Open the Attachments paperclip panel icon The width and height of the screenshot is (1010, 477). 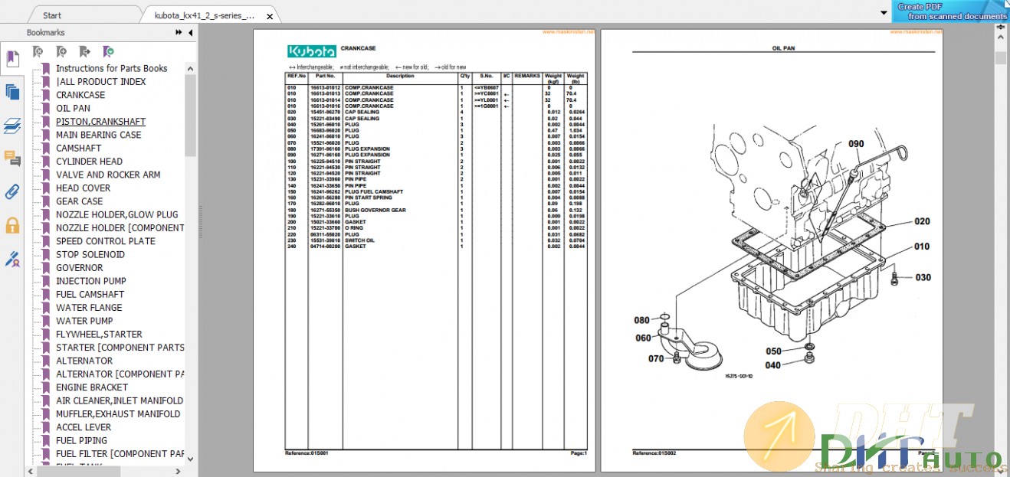click(x=11, y=191)
